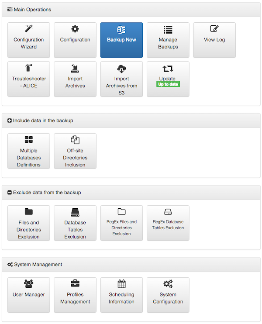This screenshot has height=324, width=262.
Task: Open Files and Directories Exclusion
Action: (29, 223)
